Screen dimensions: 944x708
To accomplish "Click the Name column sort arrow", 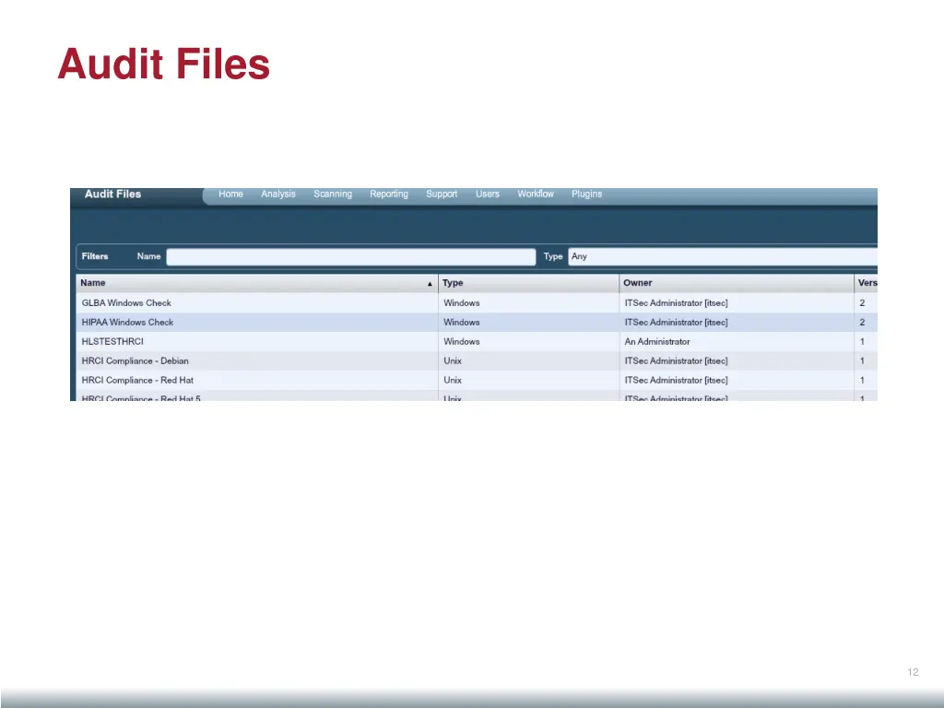I will 430,284.
